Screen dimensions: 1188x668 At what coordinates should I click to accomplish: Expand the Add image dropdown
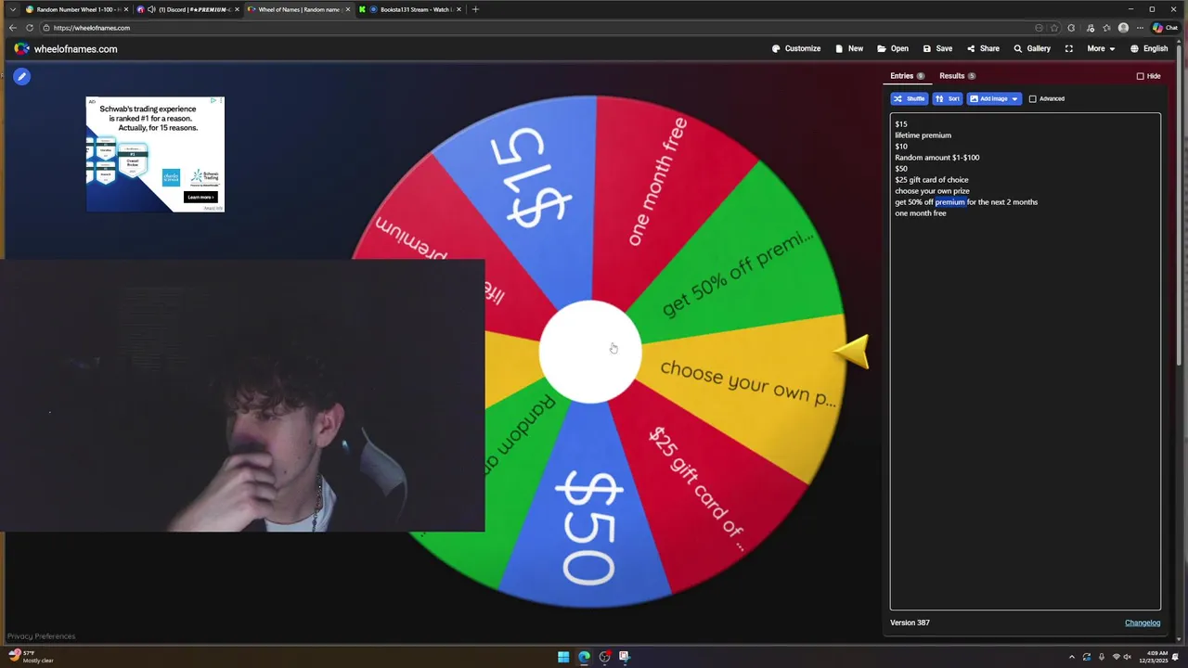(x=994, y=98)
